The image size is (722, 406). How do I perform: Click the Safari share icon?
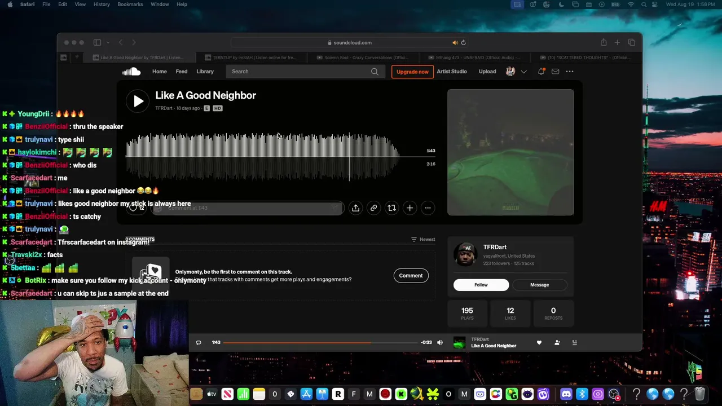point(604,42)
